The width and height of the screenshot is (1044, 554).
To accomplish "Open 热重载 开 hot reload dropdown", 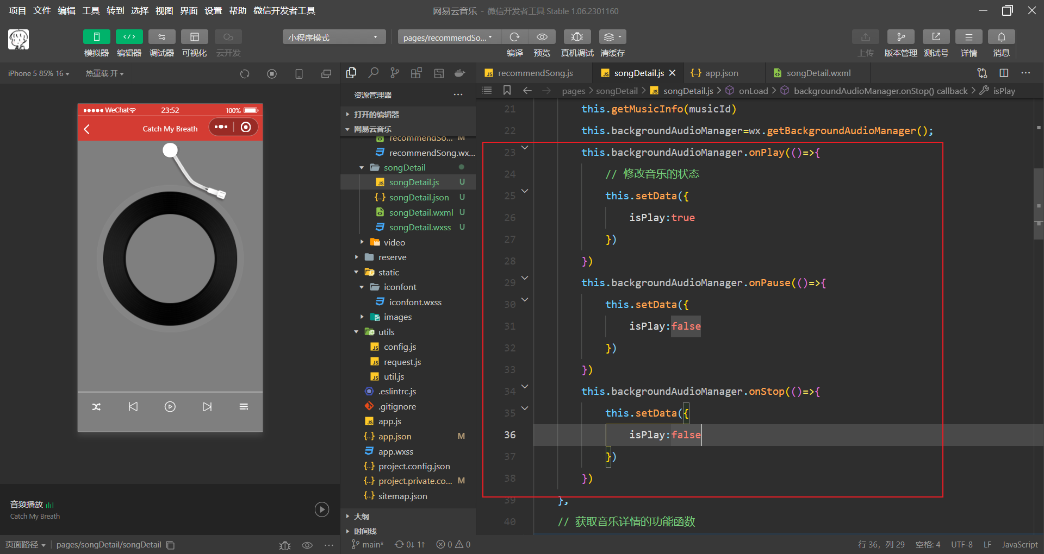I will 104,73.
